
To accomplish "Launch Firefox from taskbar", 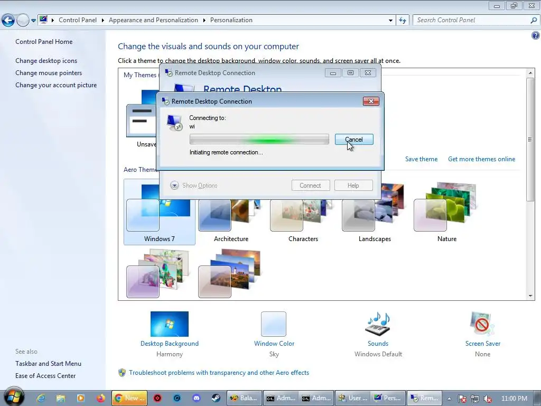I will coord(101,398).
